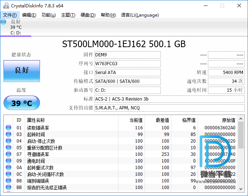
Task: Select the 起转时间 attribute name
Action: pyautogui.click(x=36, y=134)
